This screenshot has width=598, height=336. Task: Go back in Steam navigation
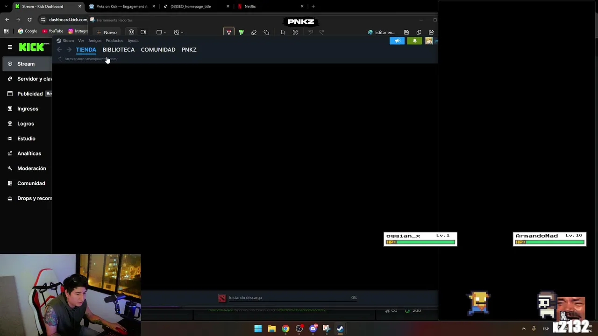pos(59,49)
